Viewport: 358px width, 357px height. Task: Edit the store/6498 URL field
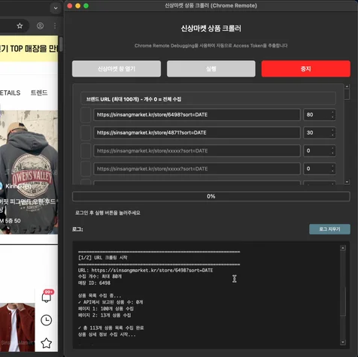[197, 115]
